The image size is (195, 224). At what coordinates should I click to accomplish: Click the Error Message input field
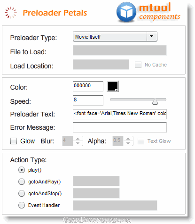click(120, 127)
